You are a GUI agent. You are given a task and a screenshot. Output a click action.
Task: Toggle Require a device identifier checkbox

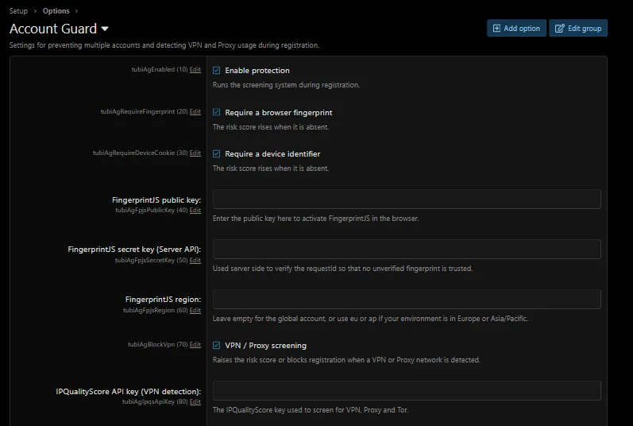pos(216,154)
